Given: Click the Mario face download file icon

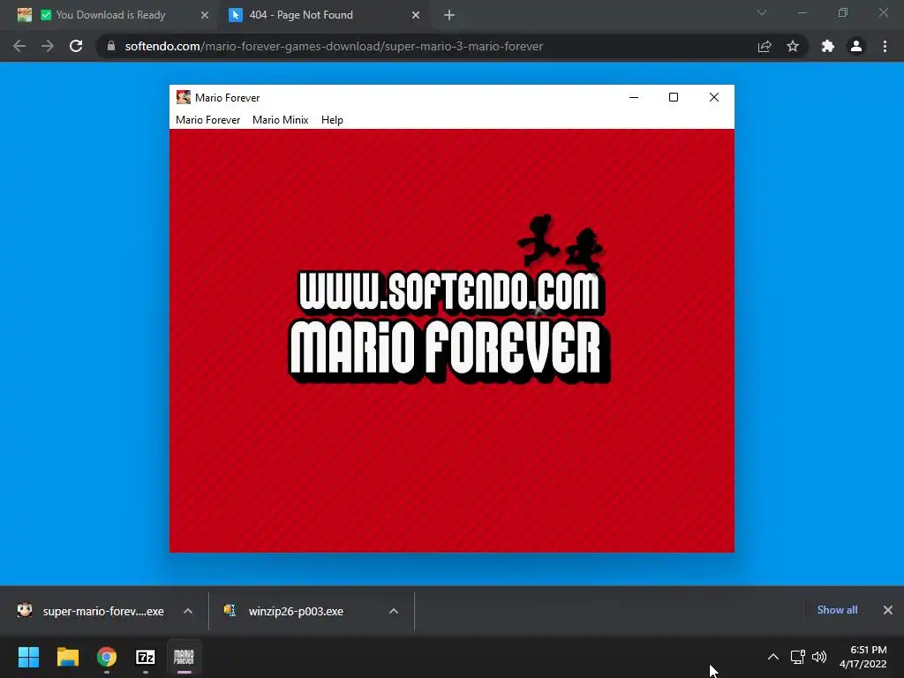Looking at the screenshot, I should [x=25, y=610].
